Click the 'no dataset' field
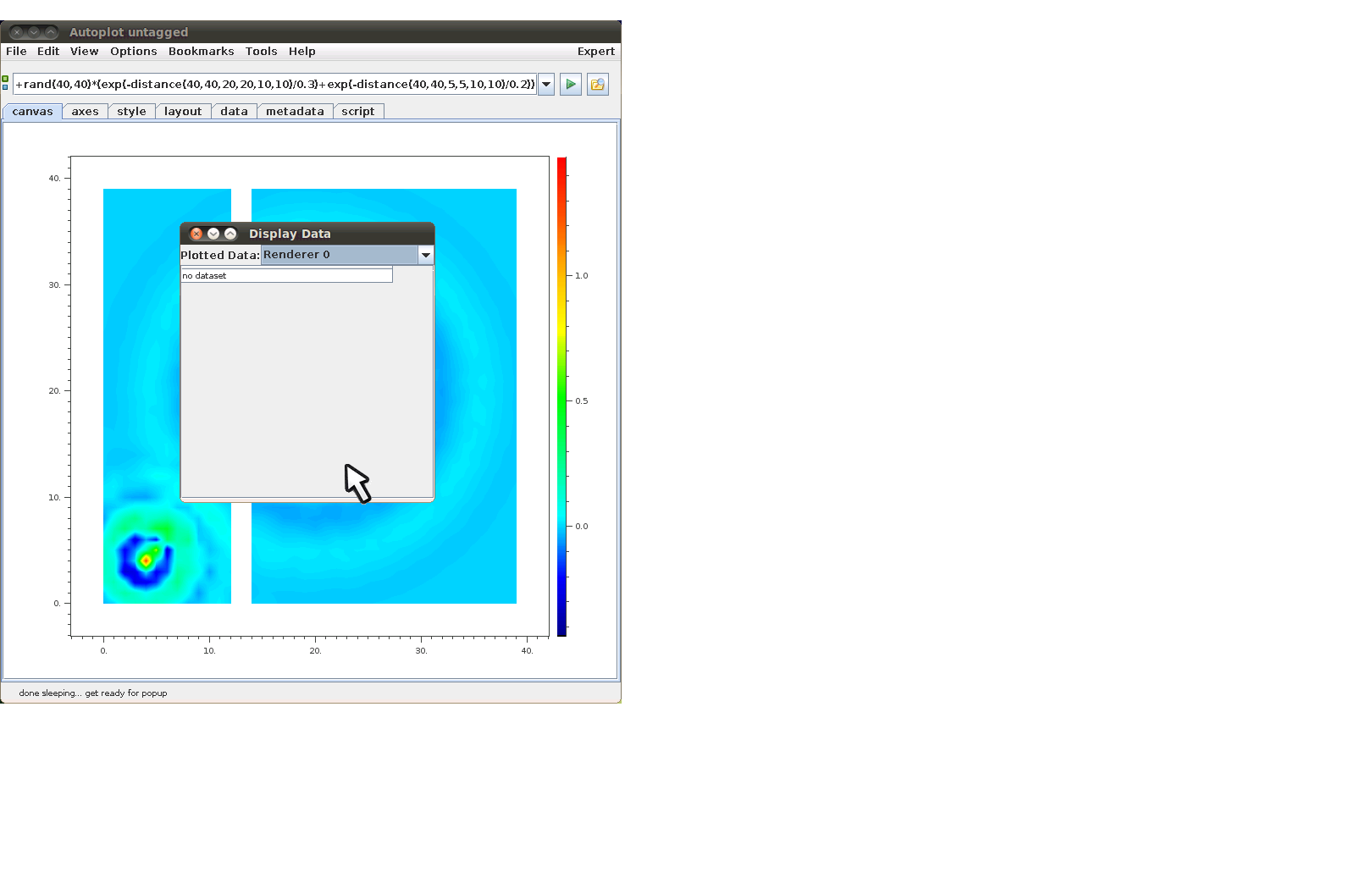This screenshot has height=889, width=1355. [286, 276]
